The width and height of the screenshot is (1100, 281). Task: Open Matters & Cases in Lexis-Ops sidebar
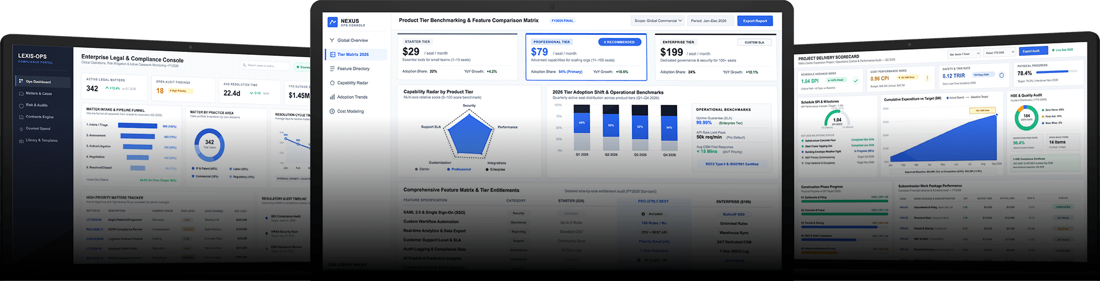tap(43, 93)
